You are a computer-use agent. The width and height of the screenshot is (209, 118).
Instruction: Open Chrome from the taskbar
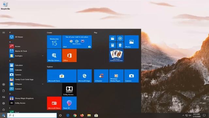[x=75, y=115]
